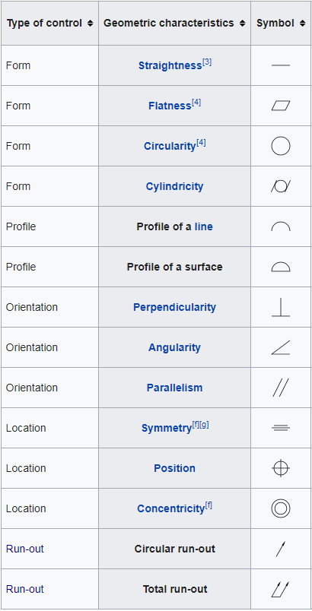
Task: Open footnote f next to Concentricity
Action: coord(209,505)
